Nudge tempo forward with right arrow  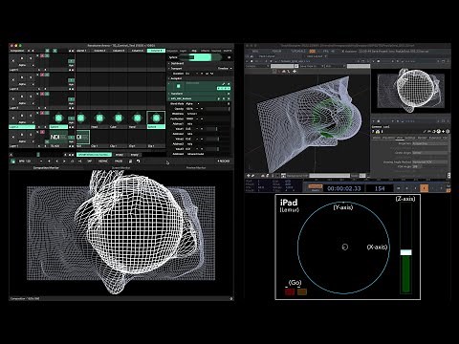[64, 161]
